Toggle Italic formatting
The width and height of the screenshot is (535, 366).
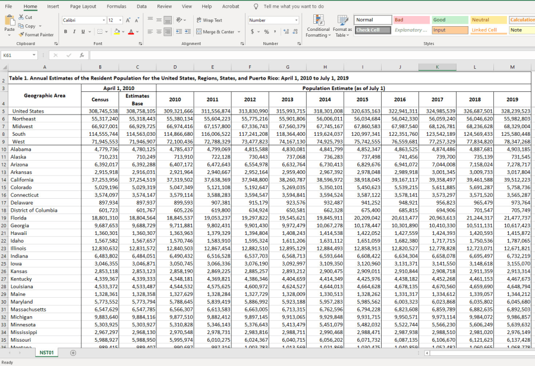74,31
